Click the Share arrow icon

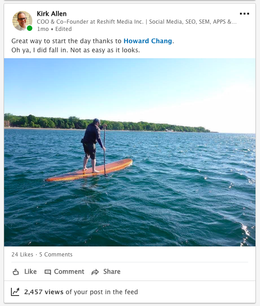(95, 272)
